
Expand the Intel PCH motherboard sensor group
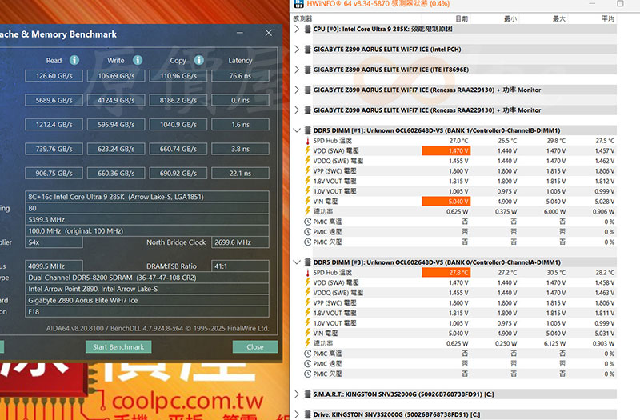point(298,50)
